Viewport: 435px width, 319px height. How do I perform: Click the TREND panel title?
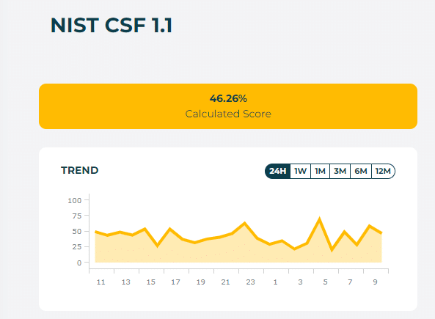[x=80, y=170]
